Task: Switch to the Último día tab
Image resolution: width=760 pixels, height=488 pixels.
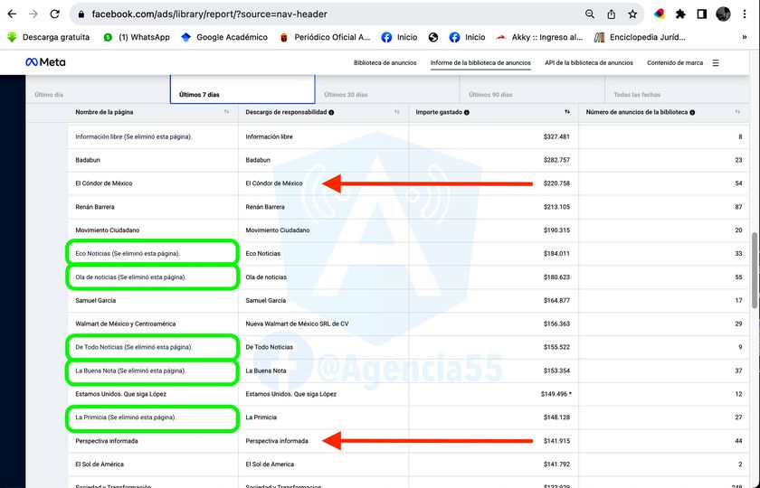Action: point(98,90)
